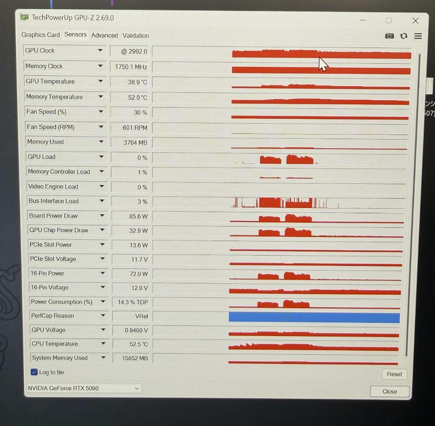Viewport: 435px width, 426px height.
Task: Open the NVIDIA GeForce RTX 5090 selector
Action: 83,388
